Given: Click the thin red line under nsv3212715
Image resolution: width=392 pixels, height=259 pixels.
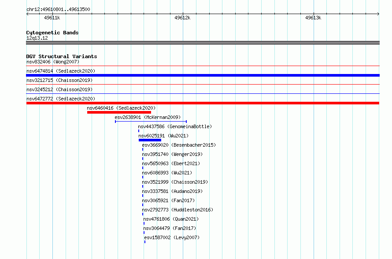Looking at the screenshot, I should click(x=203, y=85).
